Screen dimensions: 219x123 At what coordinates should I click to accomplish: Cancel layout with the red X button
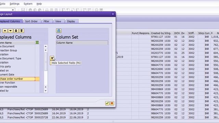tap(112, 103)
